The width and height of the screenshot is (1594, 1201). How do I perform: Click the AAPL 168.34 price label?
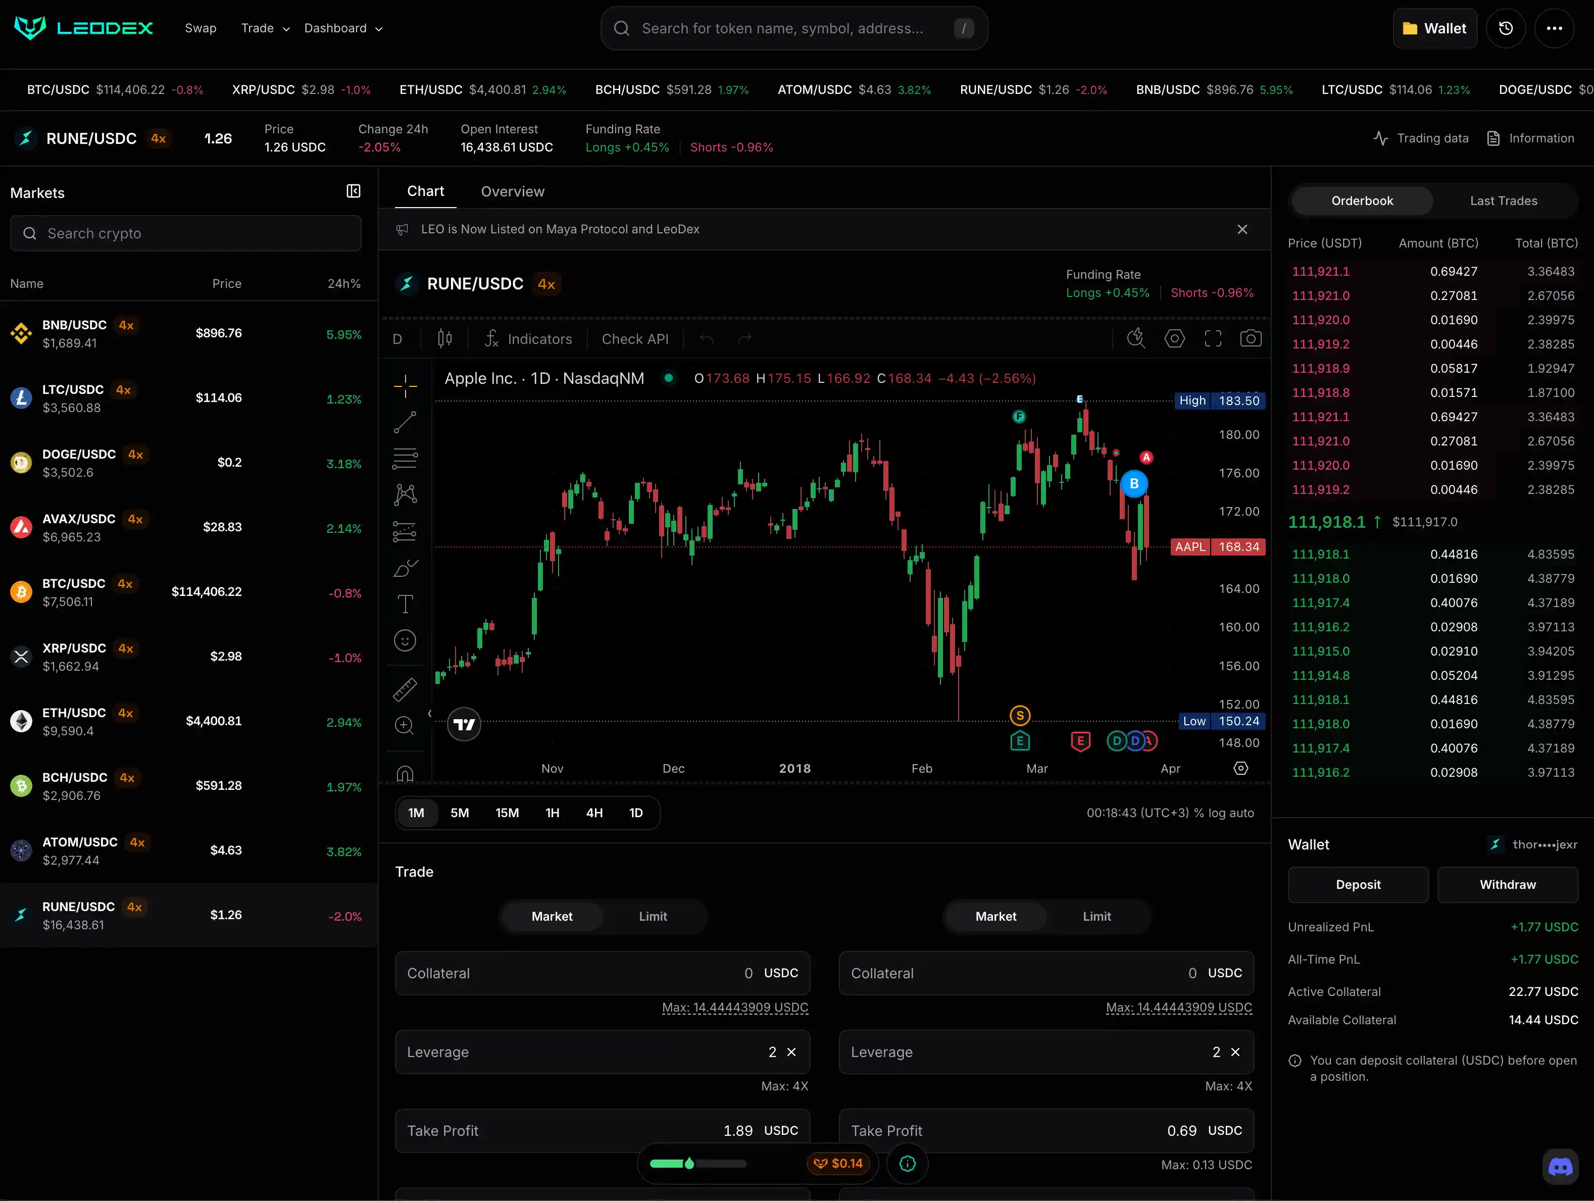pos(1218,547)
